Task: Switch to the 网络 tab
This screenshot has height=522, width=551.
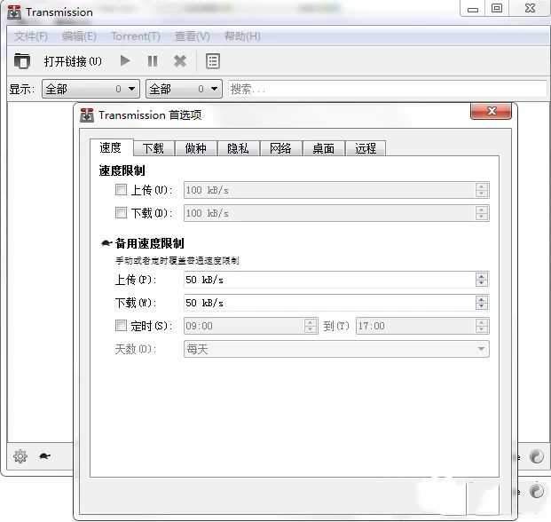Action: tap(280, 148)
